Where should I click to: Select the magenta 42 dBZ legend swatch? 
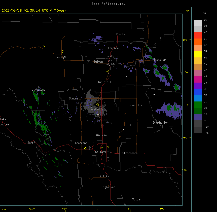click(x=198, y=79)
